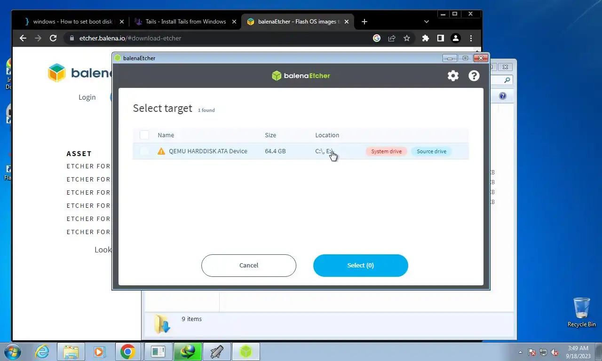
Task: Click the QEMU HARDDISK ATA Device name
Action: pos(208,151)
